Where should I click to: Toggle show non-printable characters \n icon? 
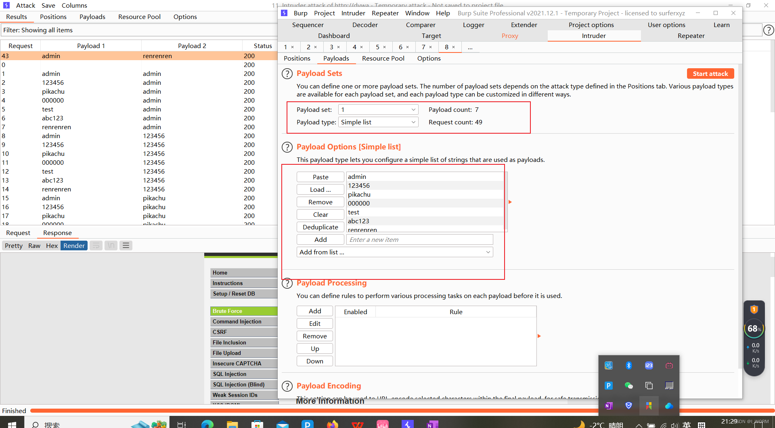coord(111,245)
